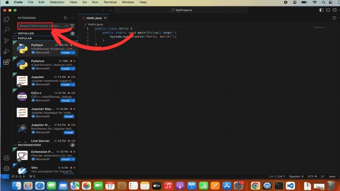This screenshot has height=191, width=340.
Task: Open Source Control view
Action: point(6,40)
